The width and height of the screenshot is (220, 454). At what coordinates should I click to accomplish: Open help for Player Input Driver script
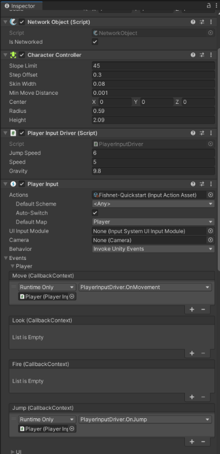click(x=193, y=133)
